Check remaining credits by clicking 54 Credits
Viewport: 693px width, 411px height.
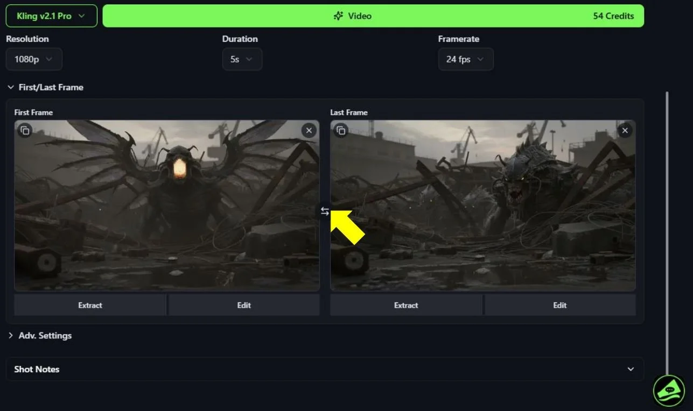coord(613,16)
